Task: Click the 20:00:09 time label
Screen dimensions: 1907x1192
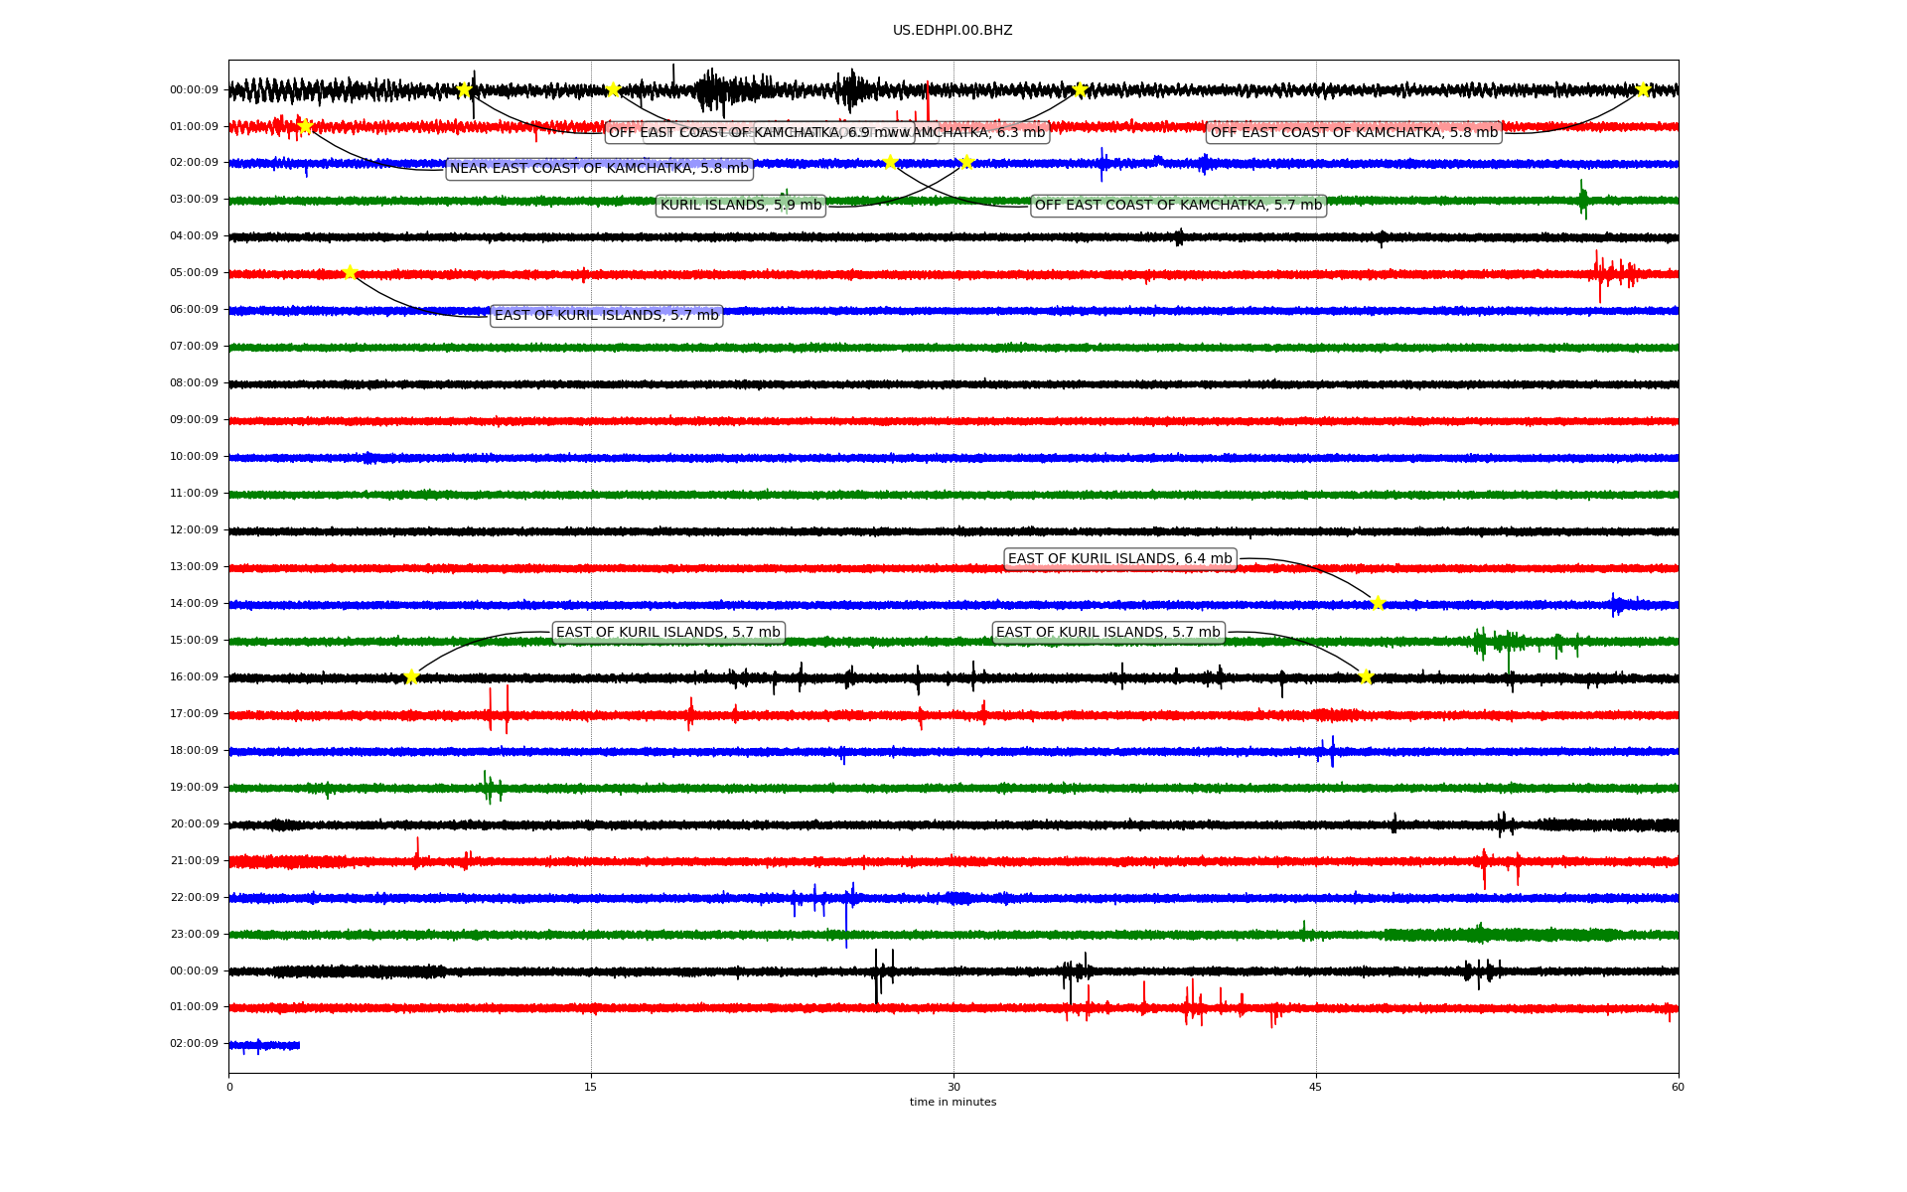Action: (194, 824)
